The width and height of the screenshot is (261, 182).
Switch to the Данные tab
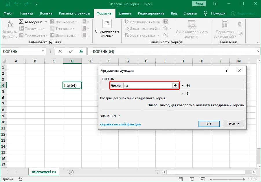pyautogui.click(x=125, y=13)
